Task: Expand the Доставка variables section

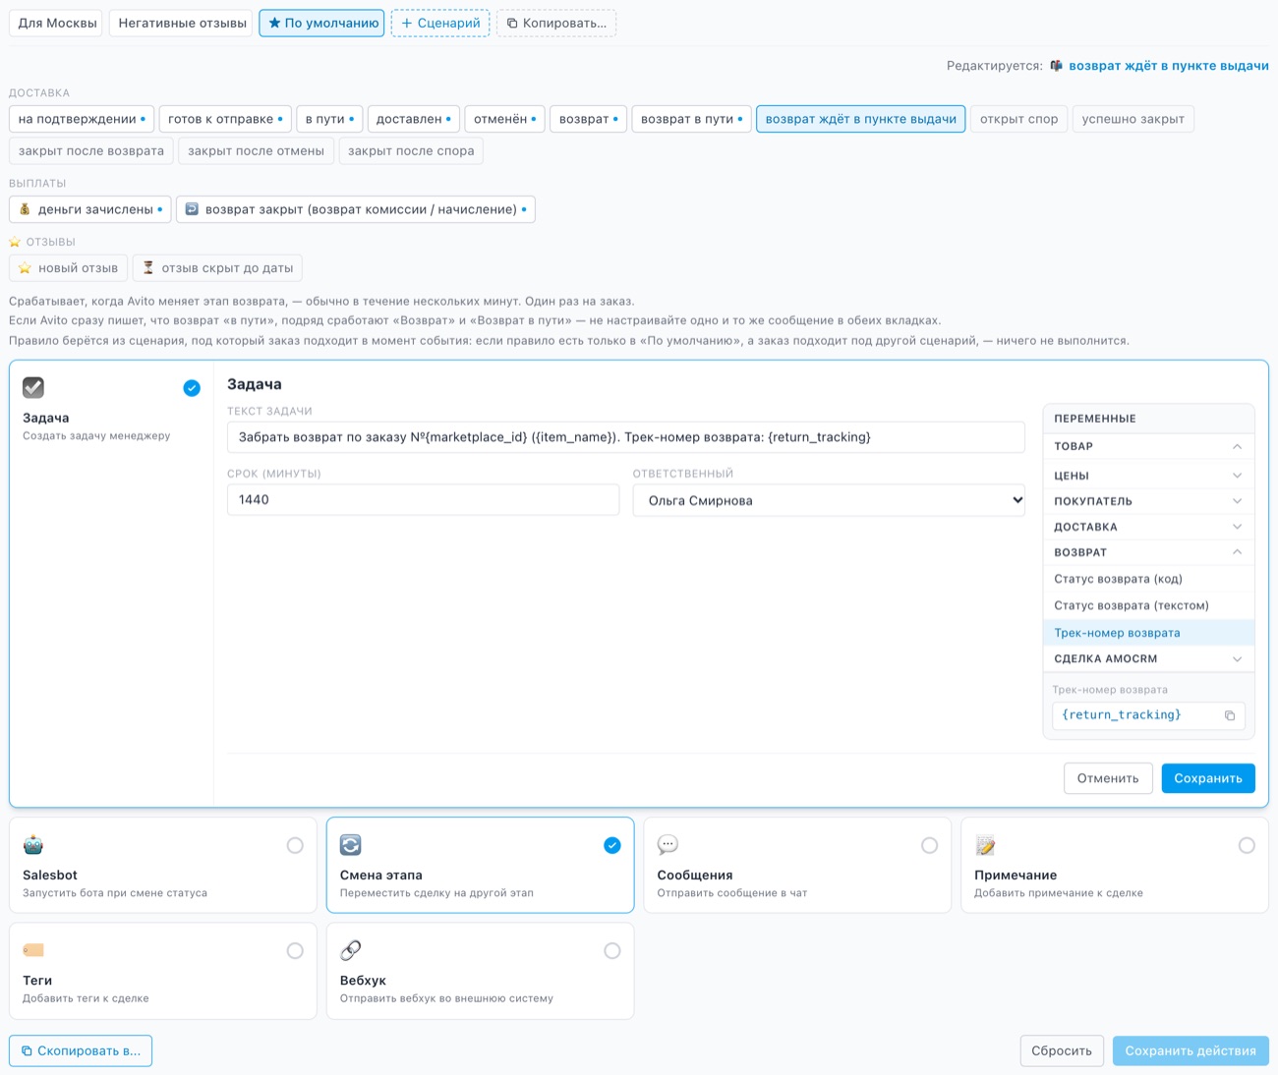Action: pyautogui.click(x=1148, y=527)
